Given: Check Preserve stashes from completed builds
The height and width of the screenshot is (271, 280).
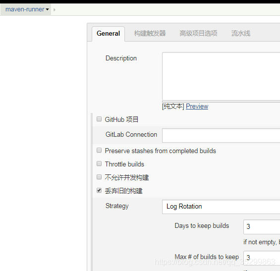Looking at the screenshot, I should [x=99, y=150].
